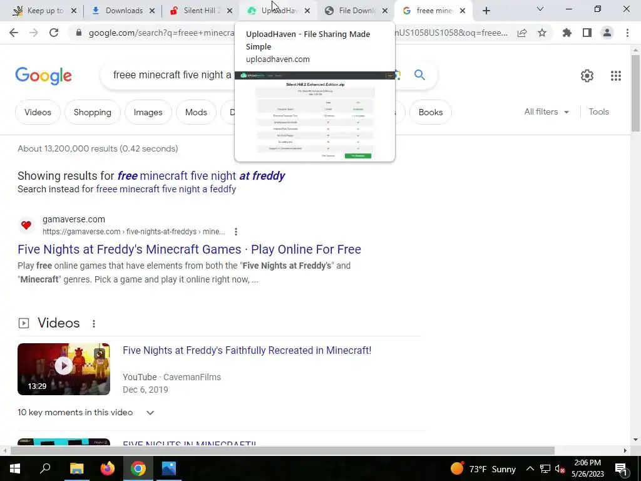The height and width of the screenshot is (481, 641).
Task: Toggle the Chrome side panel icon
Action: [587, 33]
